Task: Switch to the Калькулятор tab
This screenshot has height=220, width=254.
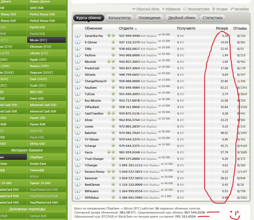Action: pos(120,18)
